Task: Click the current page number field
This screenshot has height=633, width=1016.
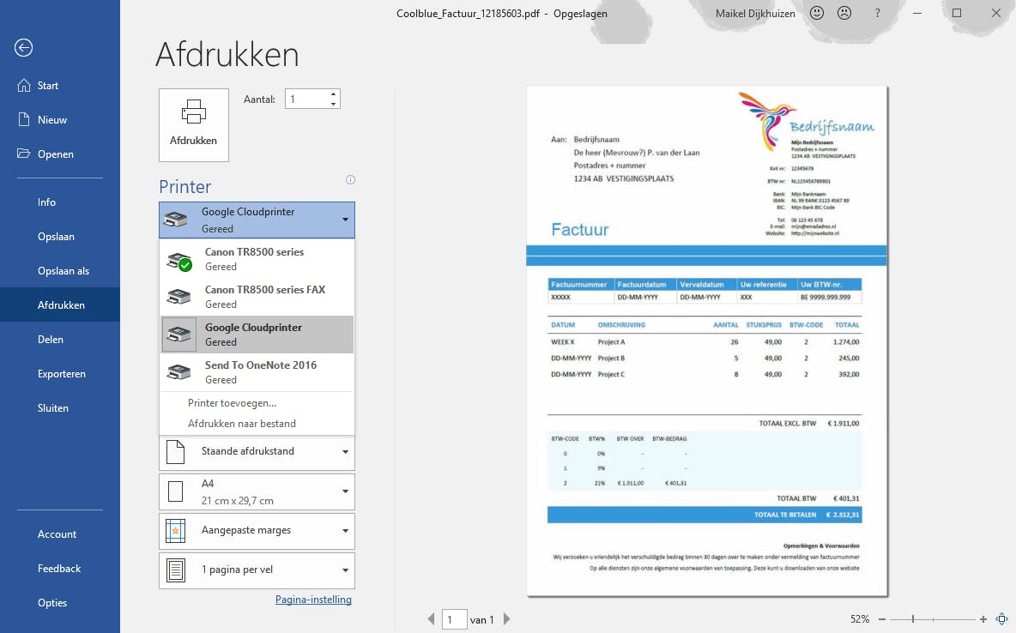Action: [x=454, y=619]
